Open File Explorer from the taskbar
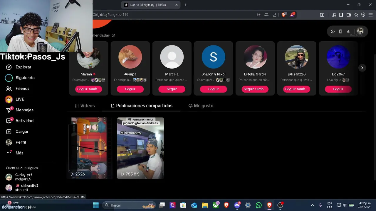This screenshot has height=211, width=376. tap(205, 205)
